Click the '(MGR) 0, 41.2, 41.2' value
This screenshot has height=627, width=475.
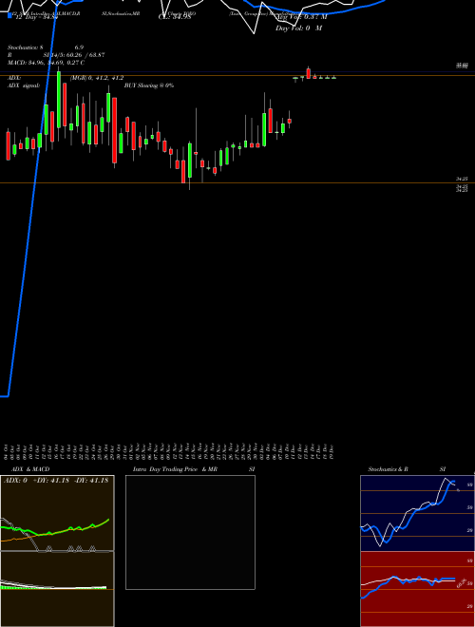[x=96, y=78]
